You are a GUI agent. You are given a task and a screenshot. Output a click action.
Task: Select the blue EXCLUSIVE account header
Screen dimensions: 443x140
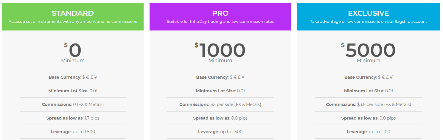coord(368,17)
